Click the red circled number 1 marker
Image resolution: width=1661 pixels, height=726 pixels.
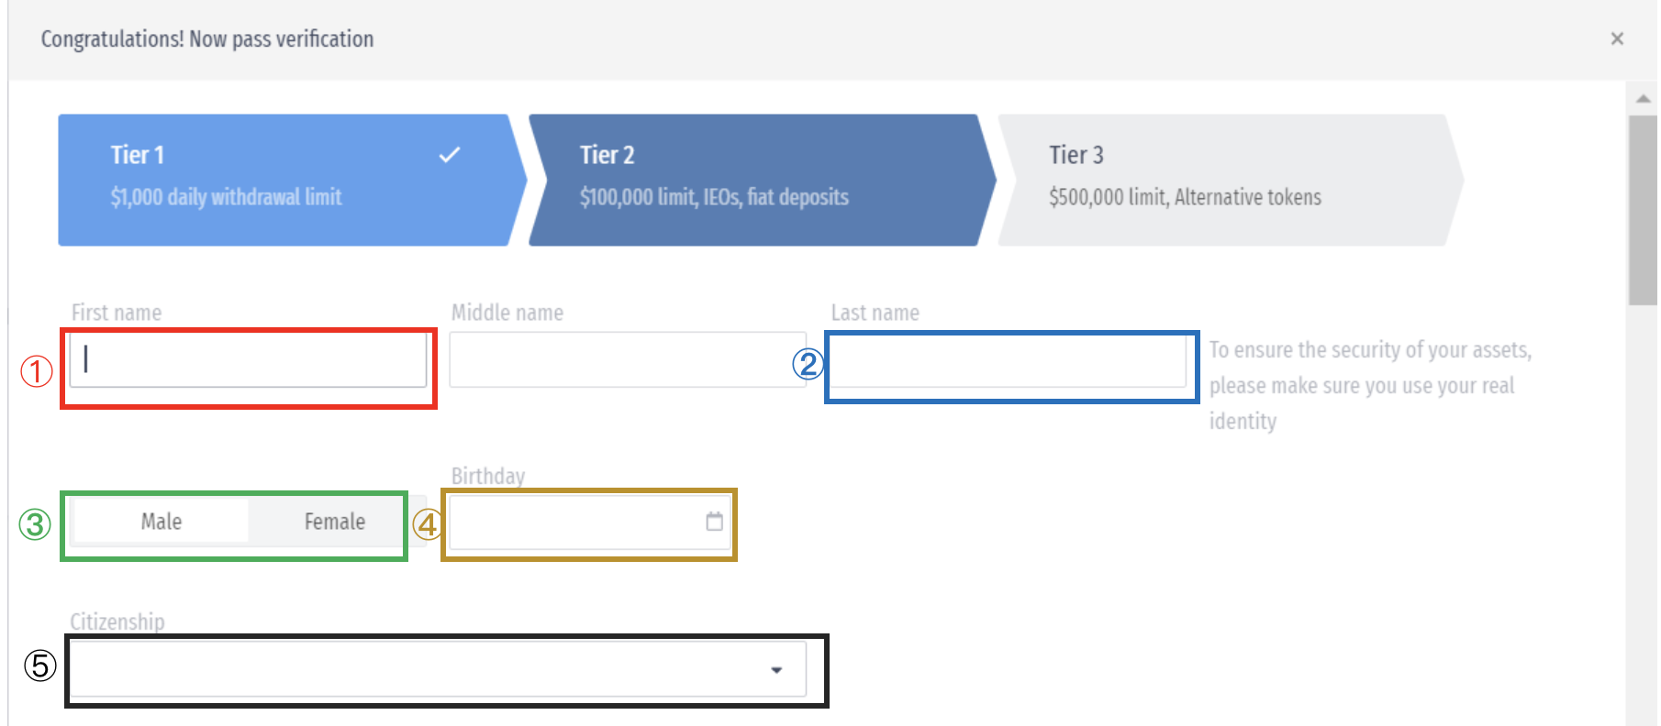37,371
